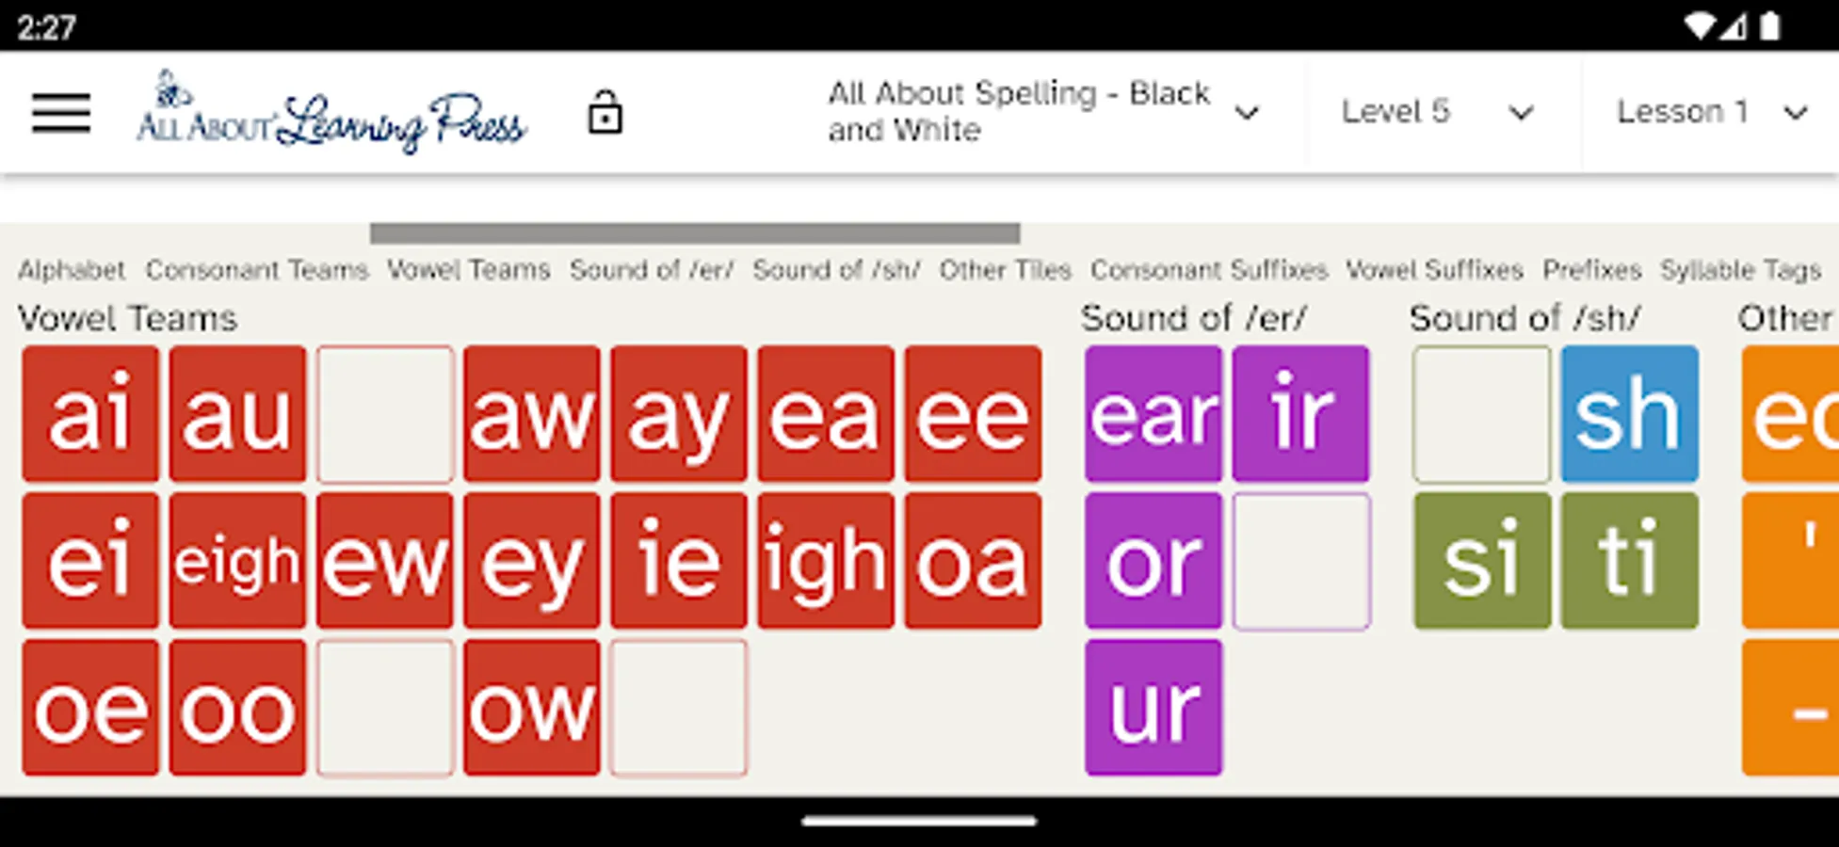Screen dimensions: 1839x847
Task: Switch to the Prefixes tab
Action: tap(1591, 270)
